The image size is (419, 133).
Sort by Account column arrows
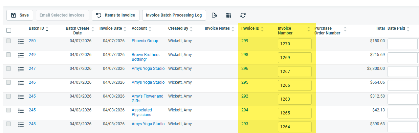point(150,29)
